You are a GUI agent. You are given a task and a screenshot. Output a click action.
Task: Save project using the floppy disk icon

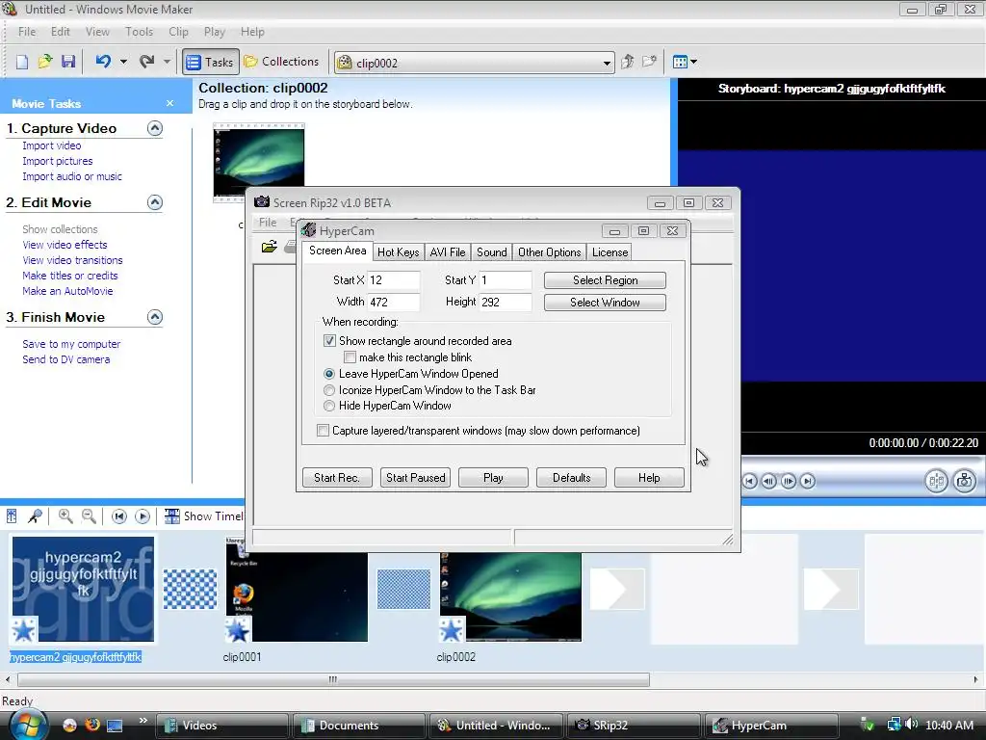(x=68, y=62)
